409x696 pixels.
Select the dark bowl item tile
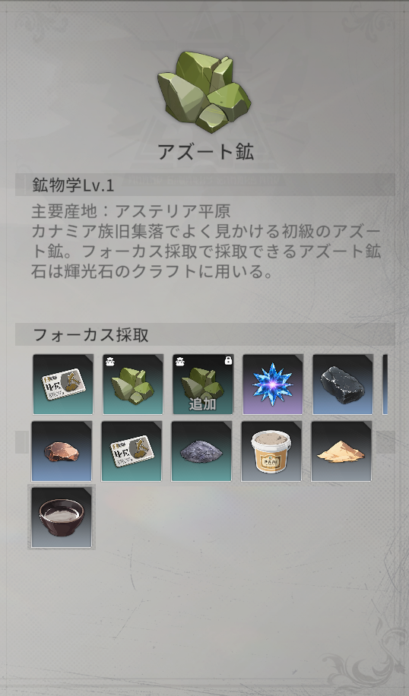click(62, 517)
